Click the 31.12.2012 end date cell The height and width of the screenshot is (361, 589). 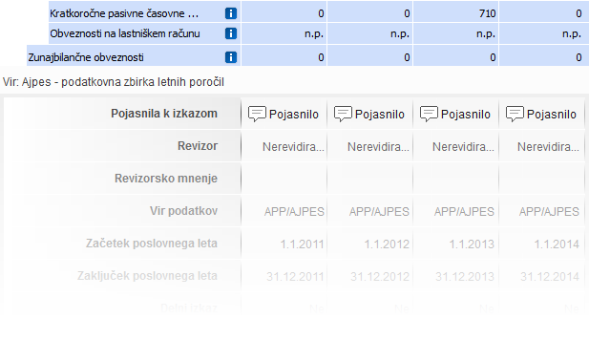pos(380,276)
